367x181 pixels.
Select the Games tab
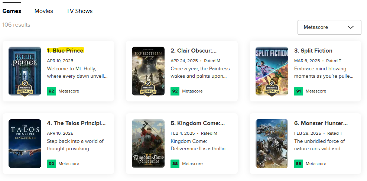[x=12, y=11]
